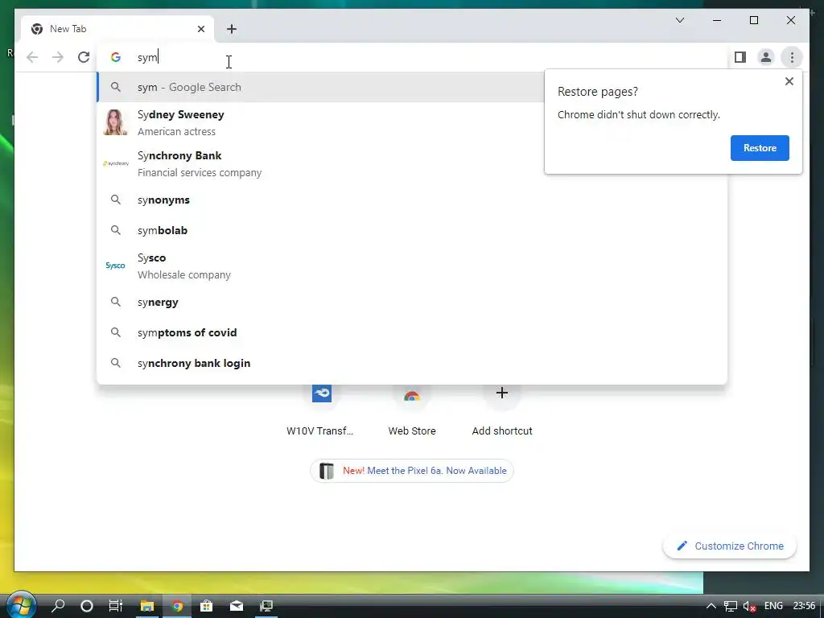Click the Google G icon in omnibox
The width and height of the screenshot is (824, 618).
[x=116, y=57]
